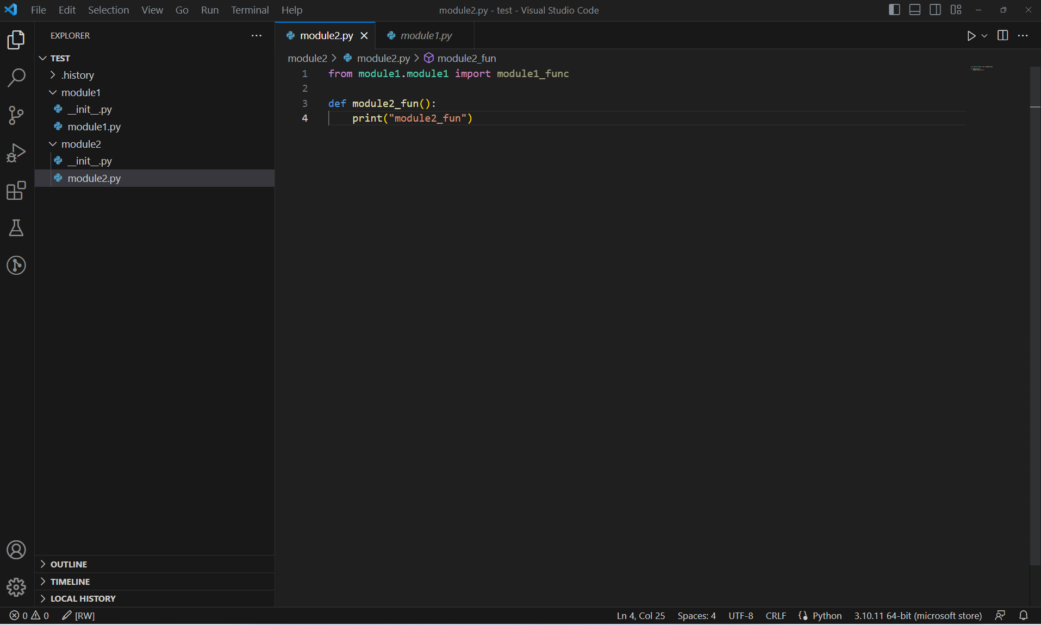The image size is (1041, 625).
Task: Open __init__.py under module1 folder
Action: (x=154, y=109)
